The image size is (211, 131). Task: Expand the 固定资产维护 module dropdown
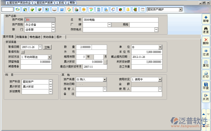click(180, 9)
